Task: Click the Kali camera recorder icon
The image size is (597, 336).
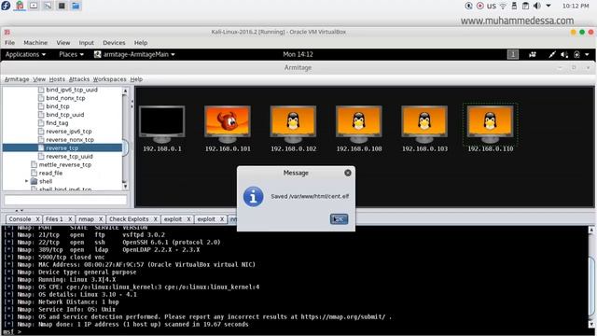Action: (x=533, y=54)
